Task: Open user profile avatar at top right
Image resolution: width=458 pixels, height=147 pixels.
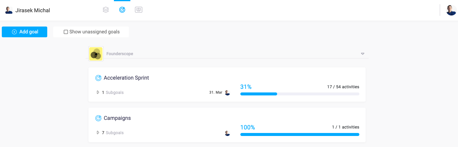Action: click(x=451, y=10)
